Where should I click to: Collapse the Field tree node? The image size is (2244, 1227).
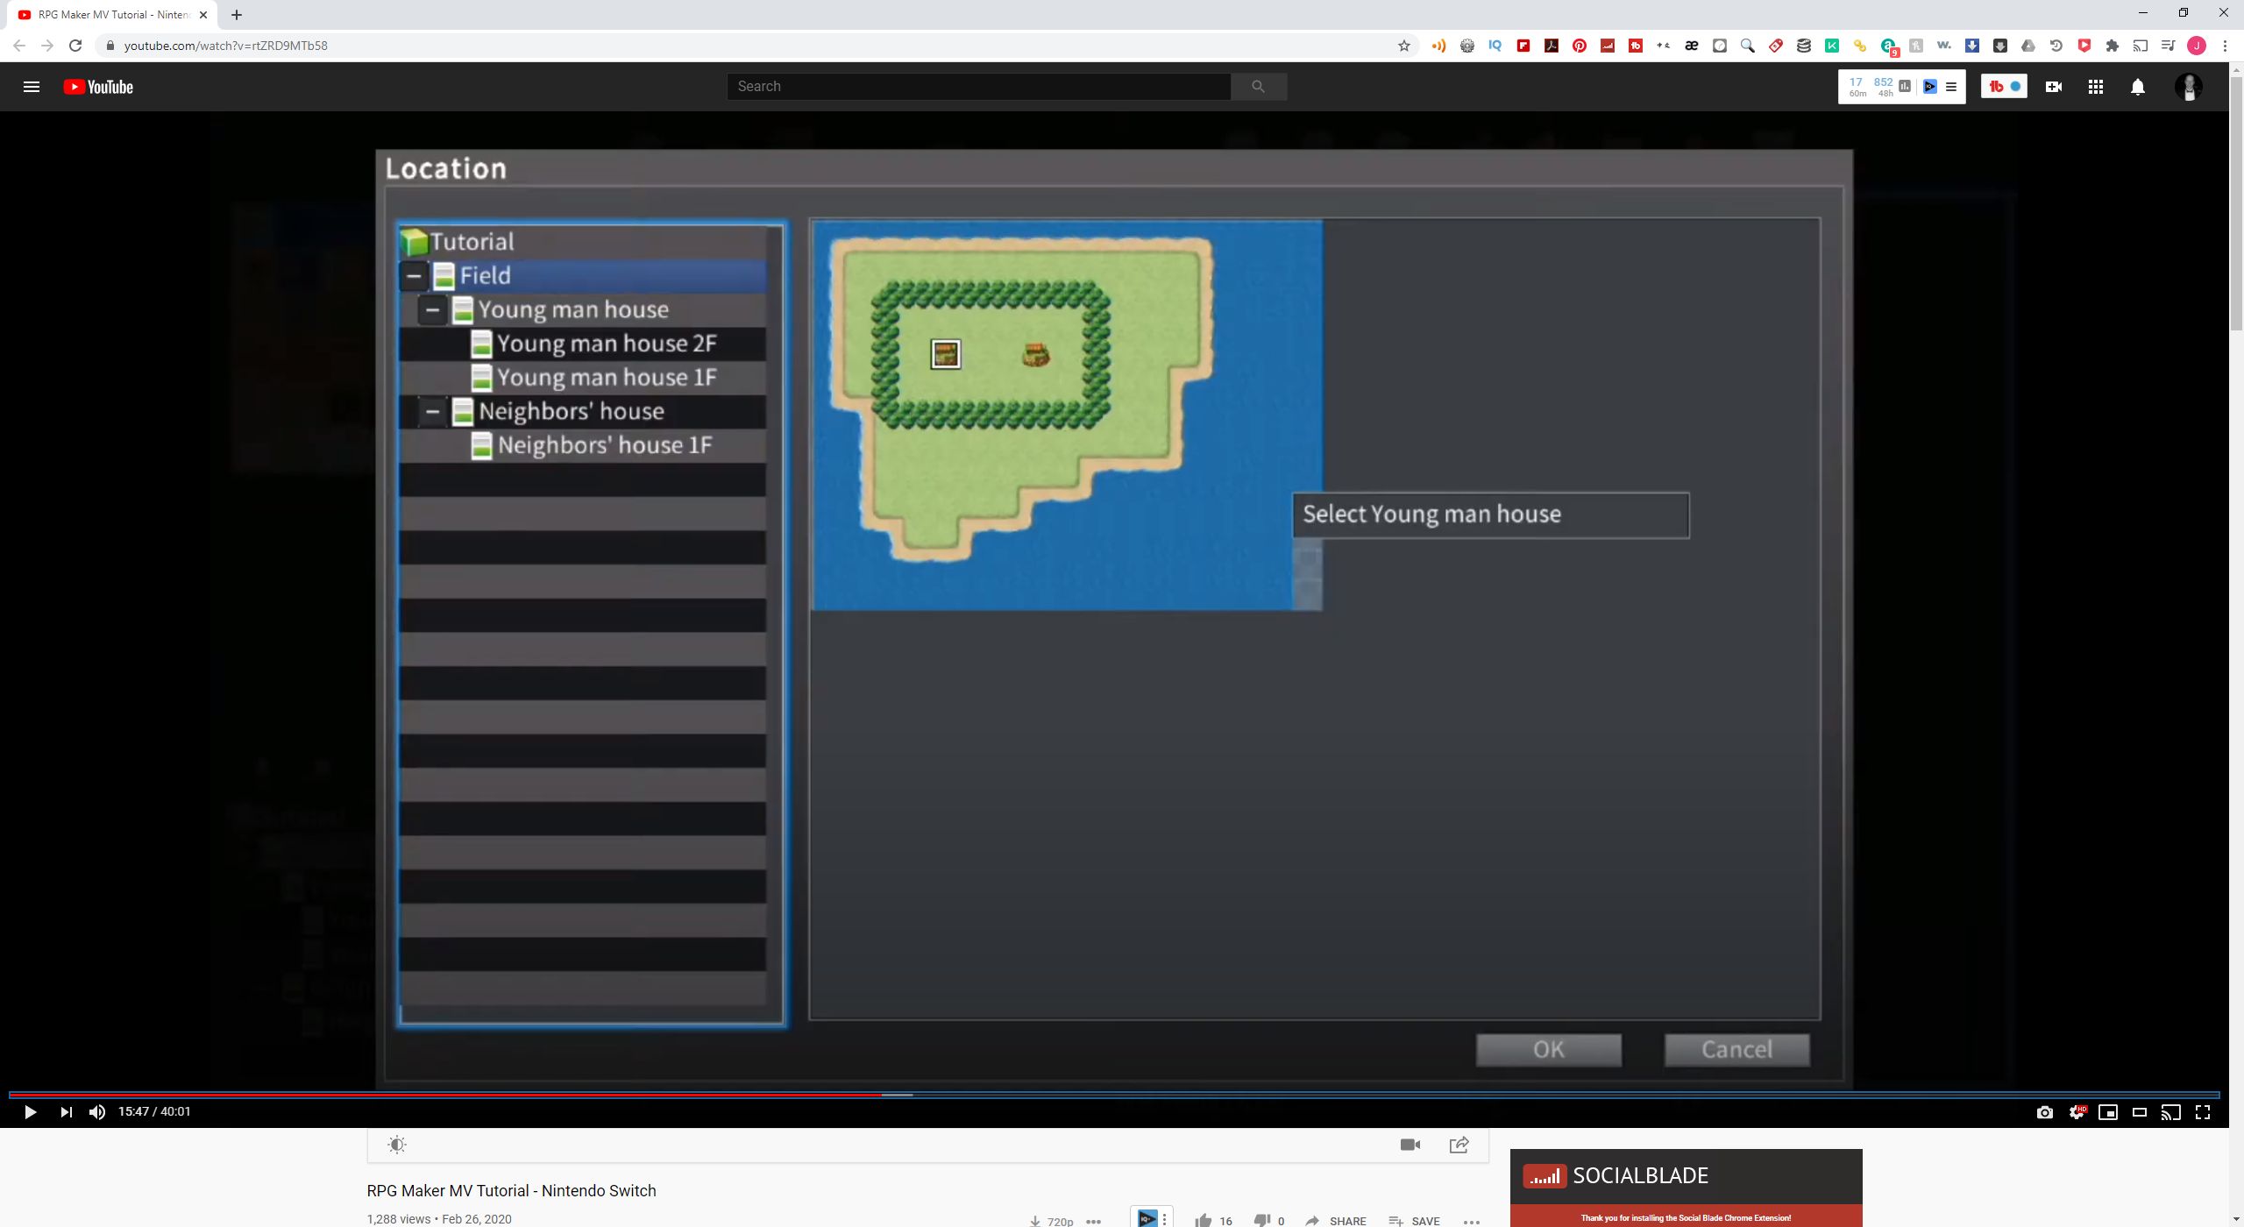coord(414,276)
